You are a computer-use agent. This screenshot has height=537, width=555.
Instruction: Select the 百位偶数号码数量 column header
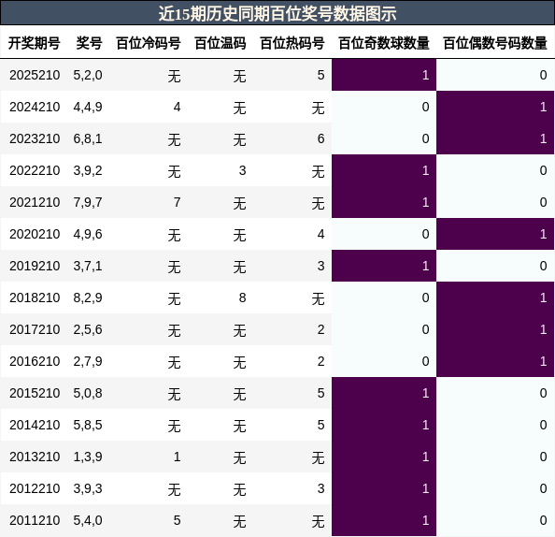495,43
